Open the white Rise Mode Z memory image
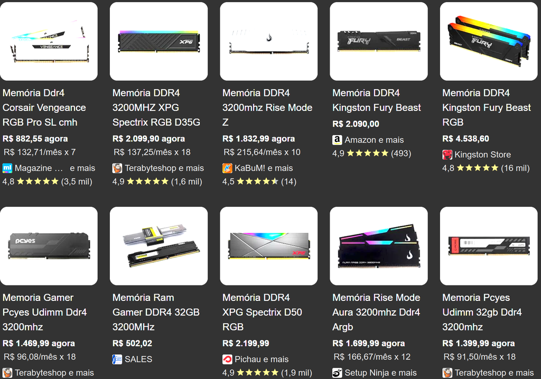 [269, 41]
